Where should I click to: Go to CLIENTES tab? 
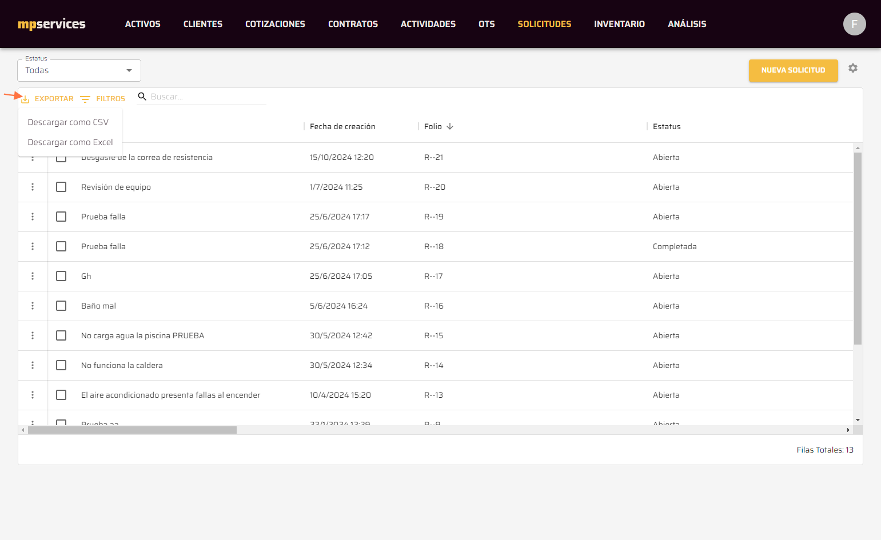pyautogui.click(x=203, y=24)
